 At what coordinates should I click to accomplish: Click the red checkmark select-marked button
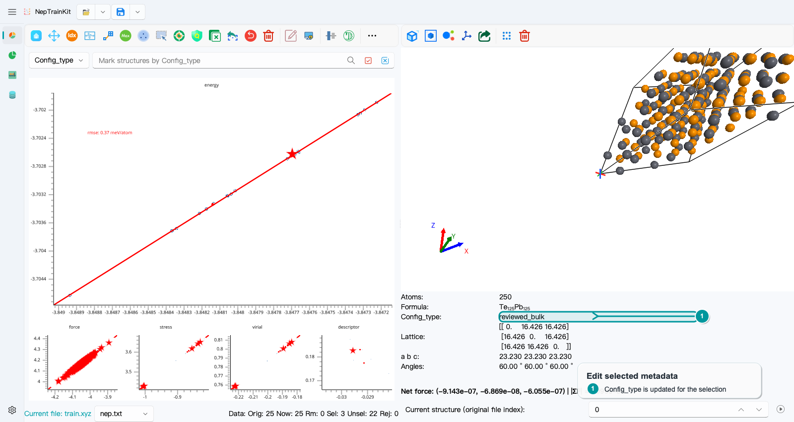368,61
